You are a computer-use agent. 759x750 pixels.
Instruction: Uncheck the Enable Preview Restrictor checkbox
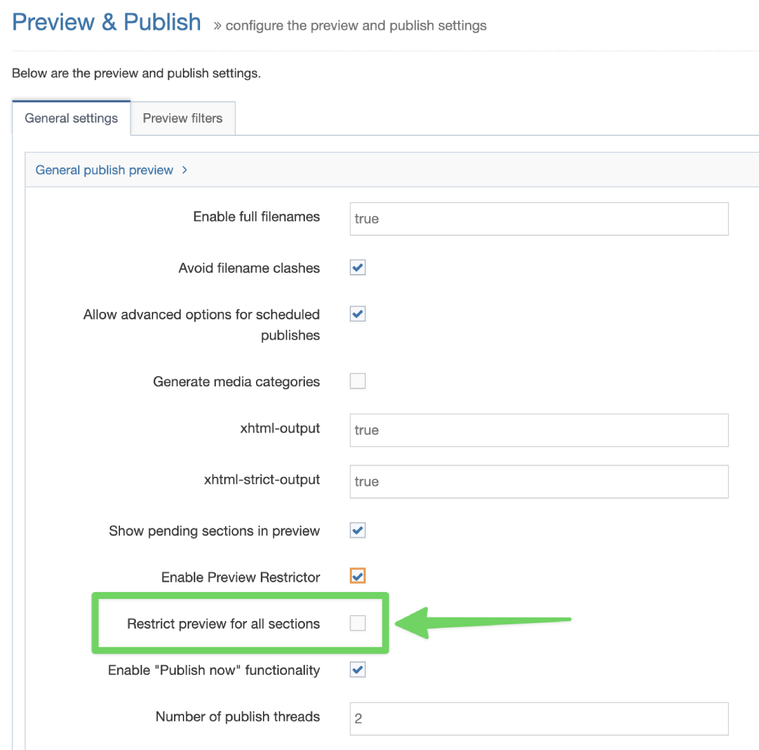(x=357, y=576)
